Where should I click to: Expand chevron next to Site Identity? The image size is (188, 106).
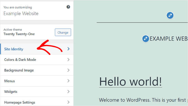tap(69, 49)
